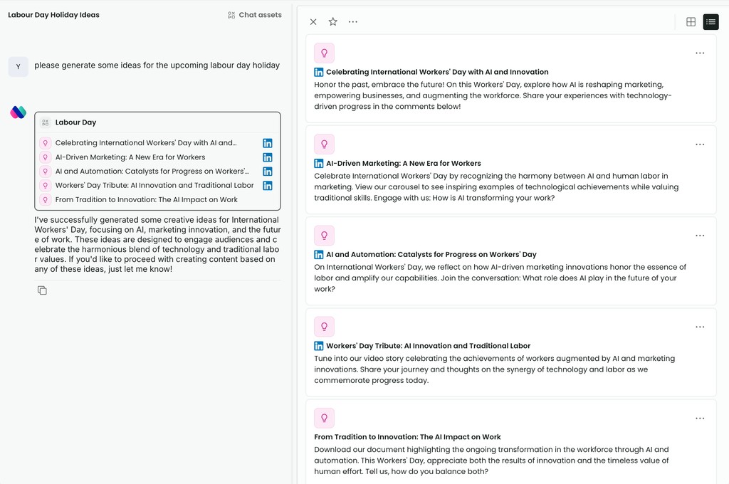729x484 pixels.
Task: Click the user message about labour day holiday
Action: (157, 65)
